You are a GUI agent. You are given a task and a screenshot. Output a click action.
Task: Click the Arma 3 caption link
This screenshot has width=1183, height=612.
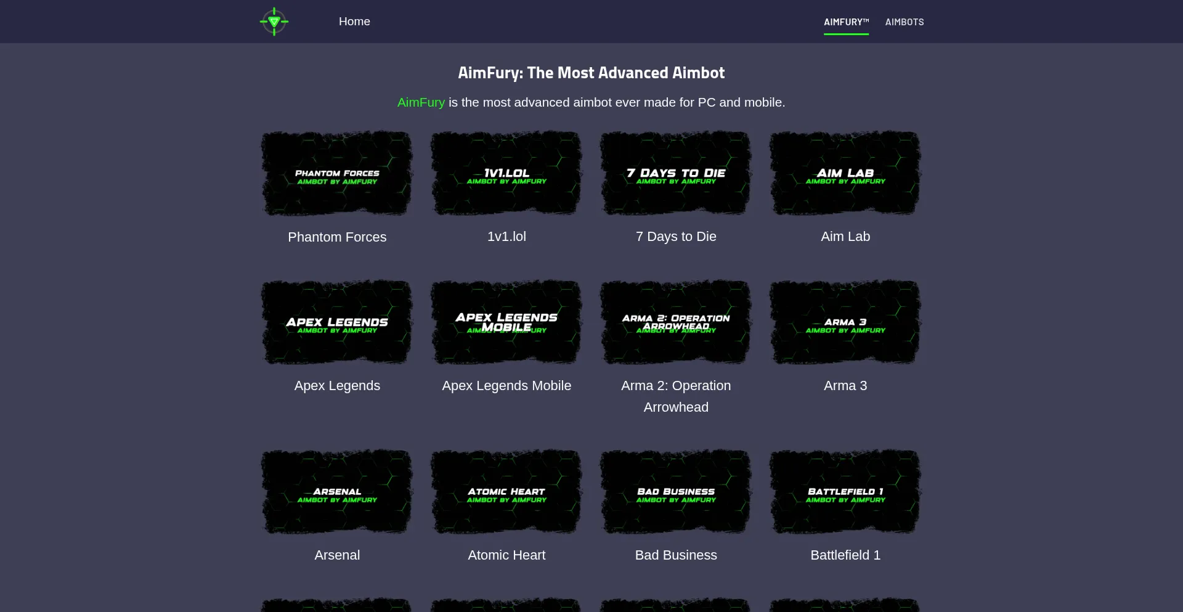pyautogui.click(x=845, y=386)
